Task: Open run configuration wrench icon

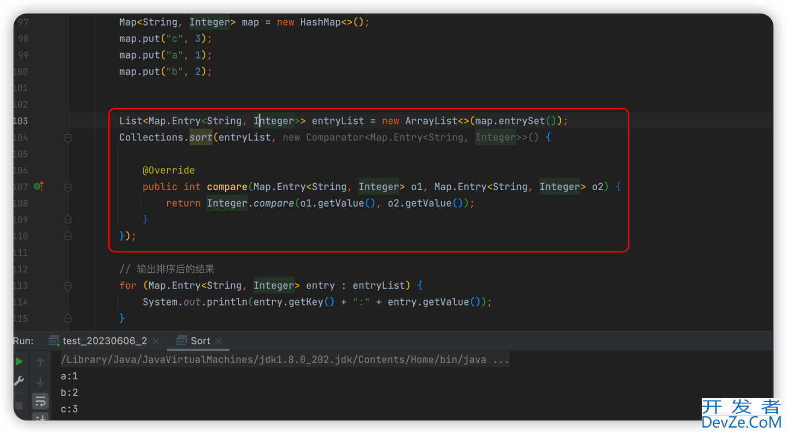Action: click(x=19, y=381)
